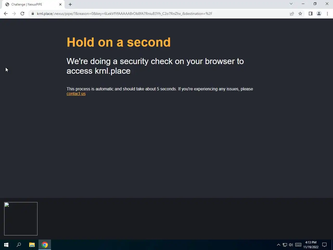
Task: Click the forward navigation arrow
Action: coord(14,14)
